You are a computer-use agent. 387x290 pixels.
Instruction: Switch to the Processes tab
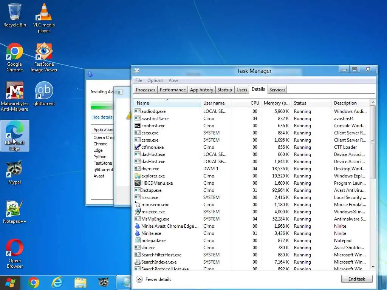(146, 90)
